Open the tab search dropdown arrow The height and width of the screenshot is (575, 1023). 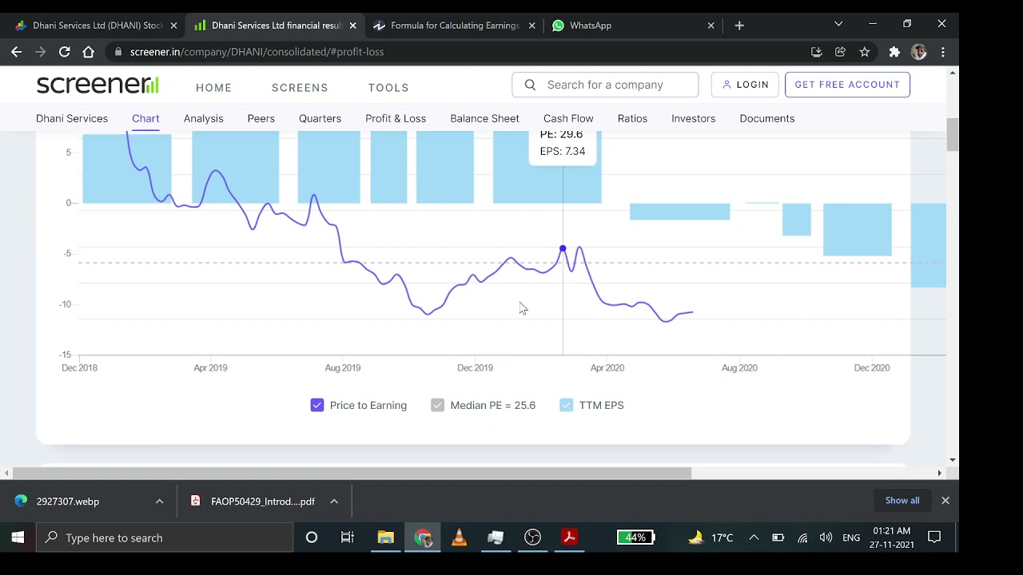[838, 24]
